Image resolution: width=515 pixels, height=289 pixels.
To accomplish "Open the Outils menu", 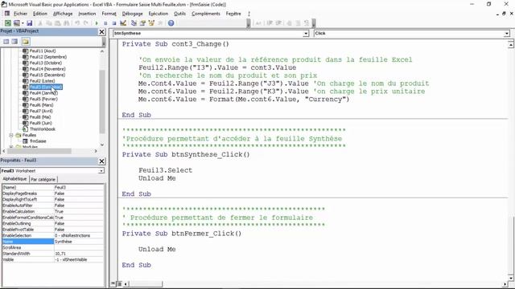I will (179, 14).
